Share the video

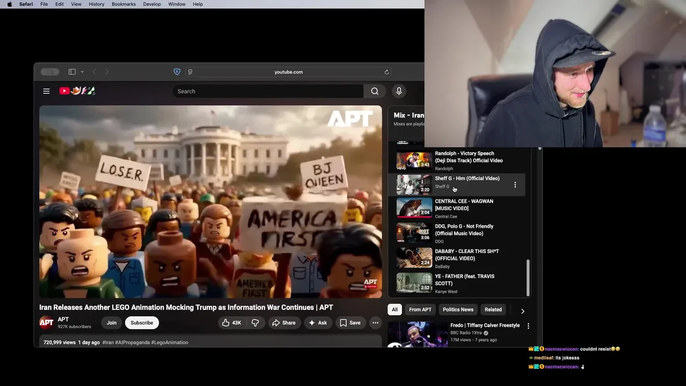(284, 323)
